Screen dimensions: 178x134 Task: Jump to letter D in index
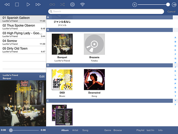[x=175, y=46]
